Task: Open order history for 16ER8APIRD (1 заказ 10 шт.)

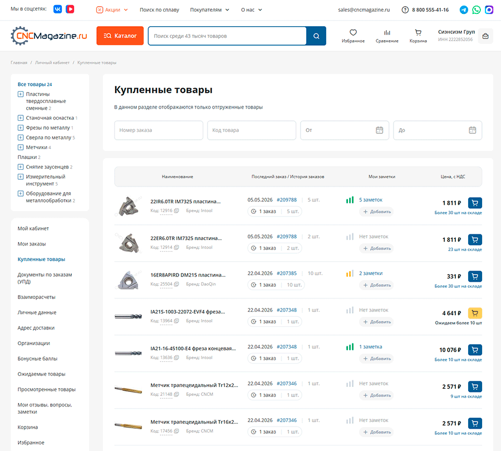Action: pyautogui.click(x=276, y=285)
